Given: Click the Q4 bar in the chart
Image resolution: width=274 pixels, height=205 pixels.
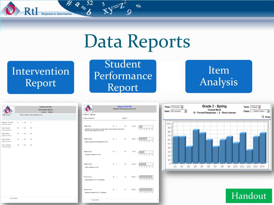Looking at the screenshot, I should pyautogui.click(x=196, y=147).
